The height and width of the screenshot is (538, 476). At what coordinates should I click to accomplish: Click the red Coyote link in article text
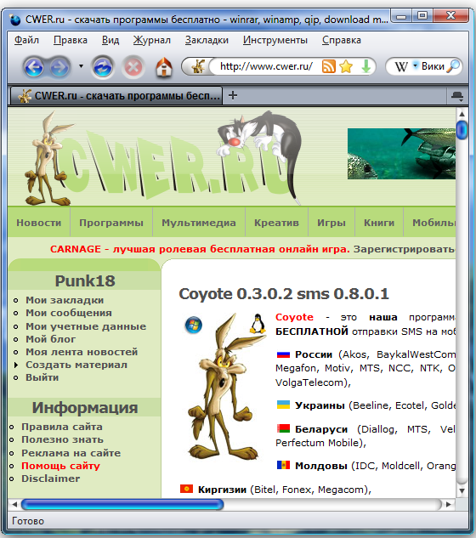294,317
